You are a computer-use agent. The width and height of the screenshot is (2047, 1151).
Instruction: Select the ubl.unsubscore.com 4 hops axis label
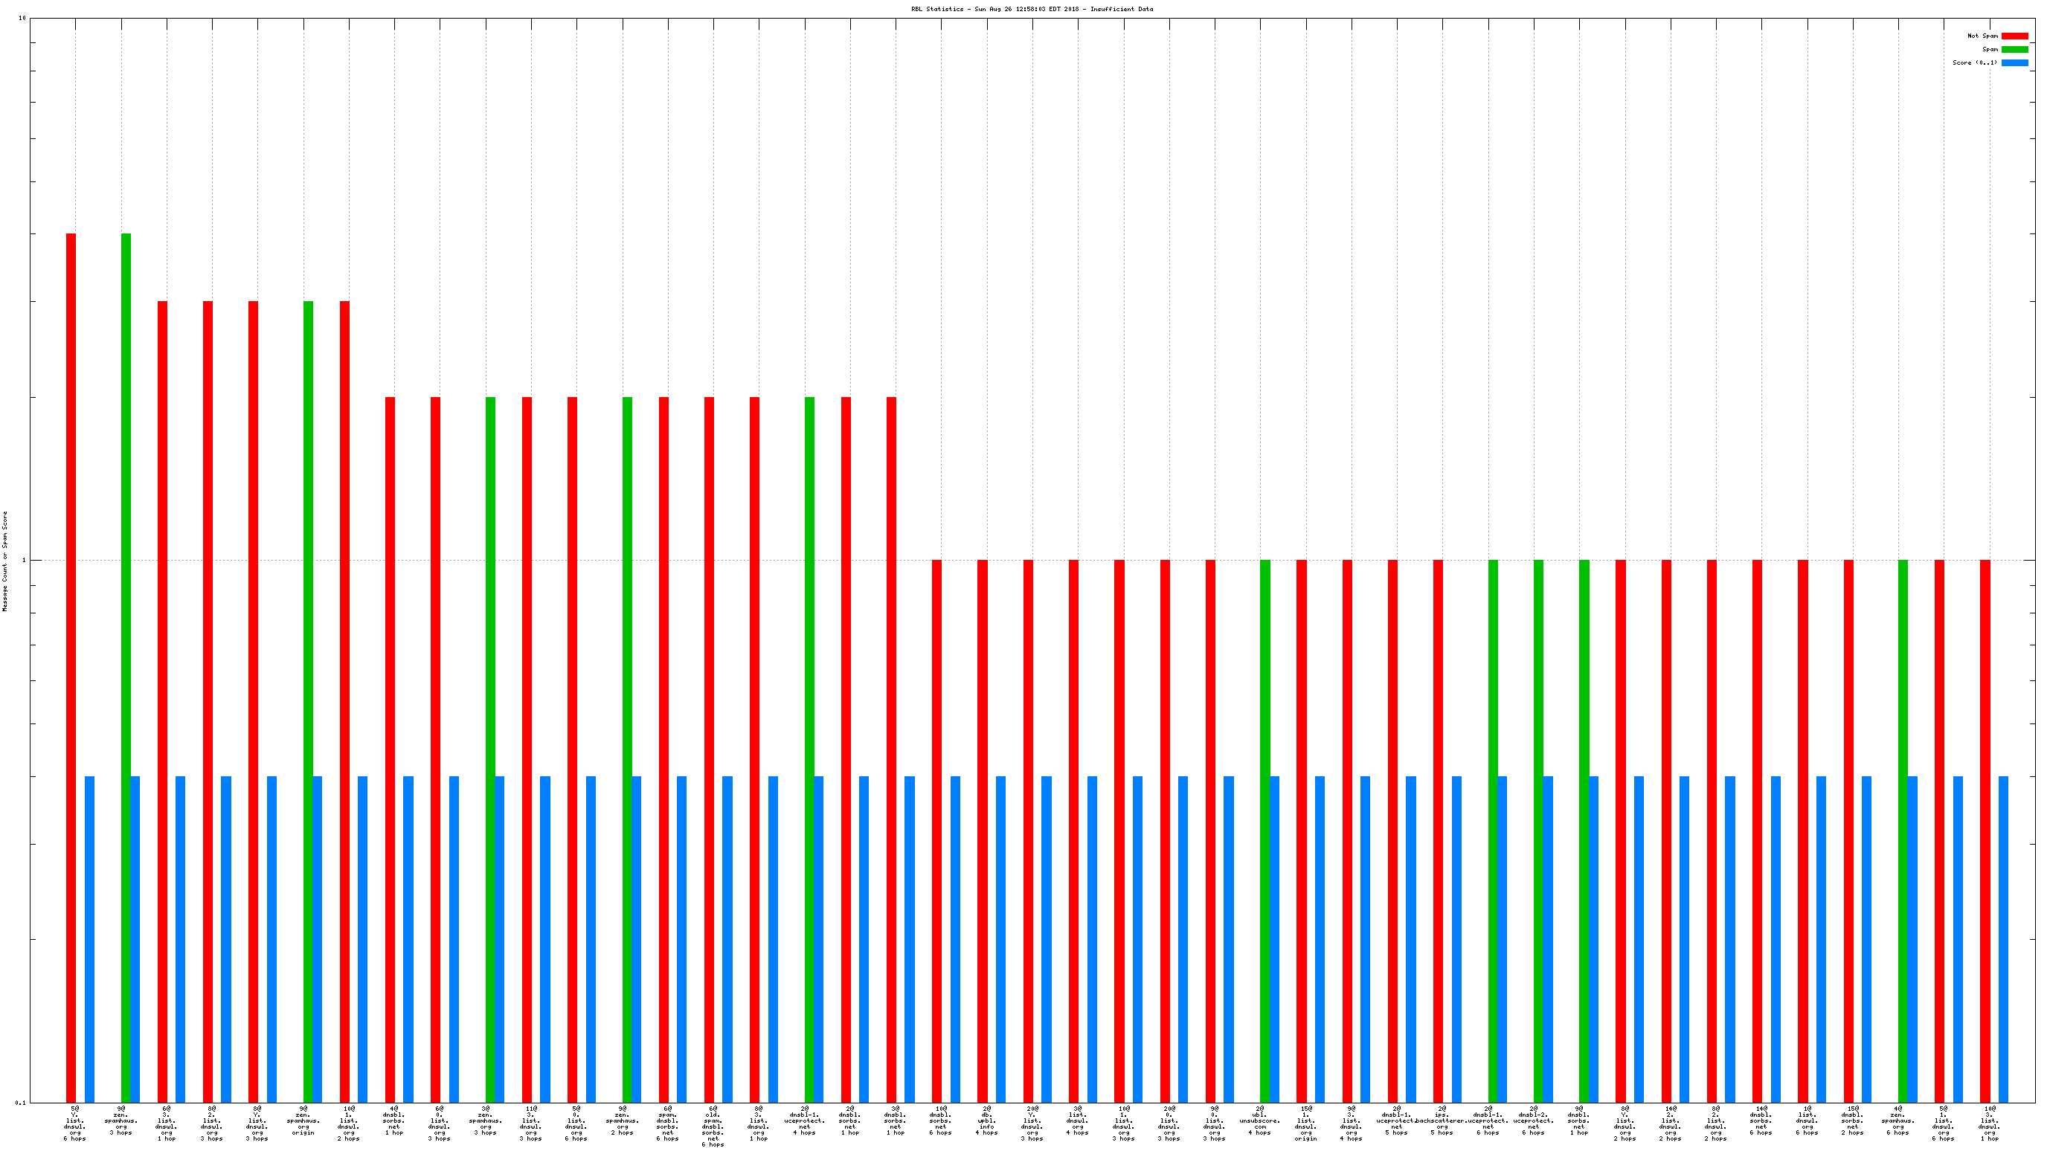(1259, 1121)
